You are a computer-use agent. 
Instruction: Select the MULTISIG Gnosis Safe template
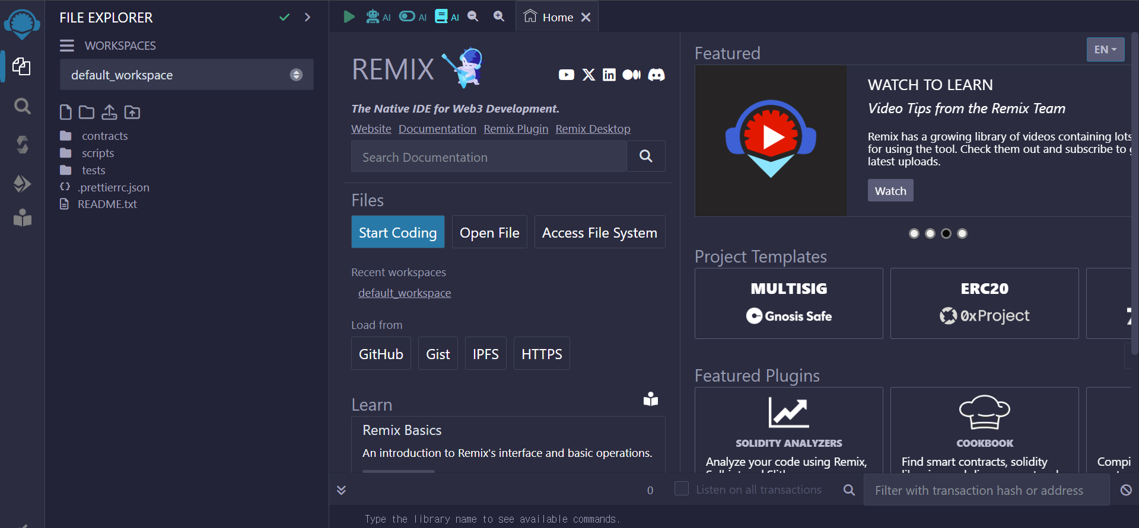[789, 303]
